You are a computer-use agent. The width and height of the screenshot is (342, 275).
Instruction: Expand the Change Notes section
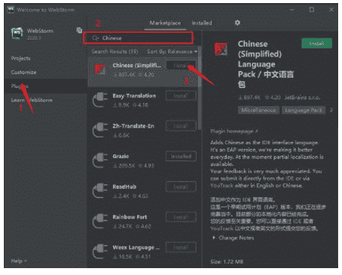(x=233, y=238)
